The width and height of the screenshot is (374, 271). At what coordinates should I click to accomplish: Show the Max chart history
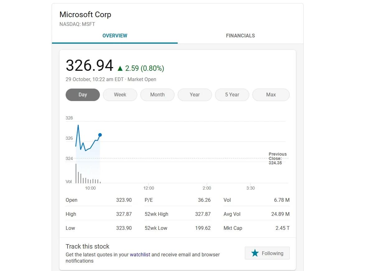point(271,95)
